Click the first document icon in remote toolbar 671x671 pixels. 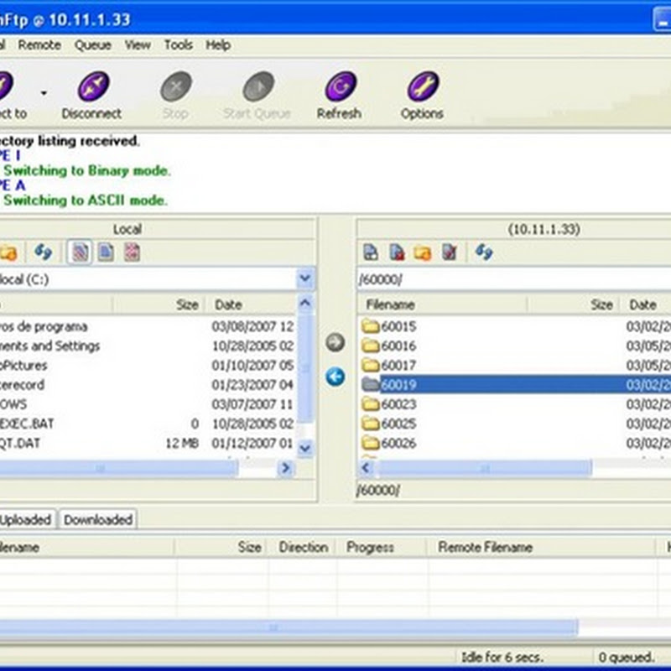(371, 252)
